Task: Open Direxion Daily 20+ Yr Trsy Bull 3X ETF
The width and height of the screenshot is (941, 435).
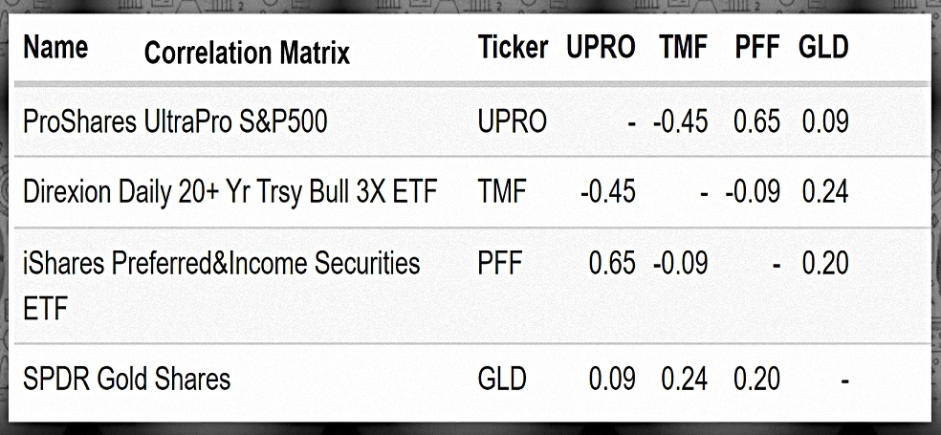Action: [230, 192]
